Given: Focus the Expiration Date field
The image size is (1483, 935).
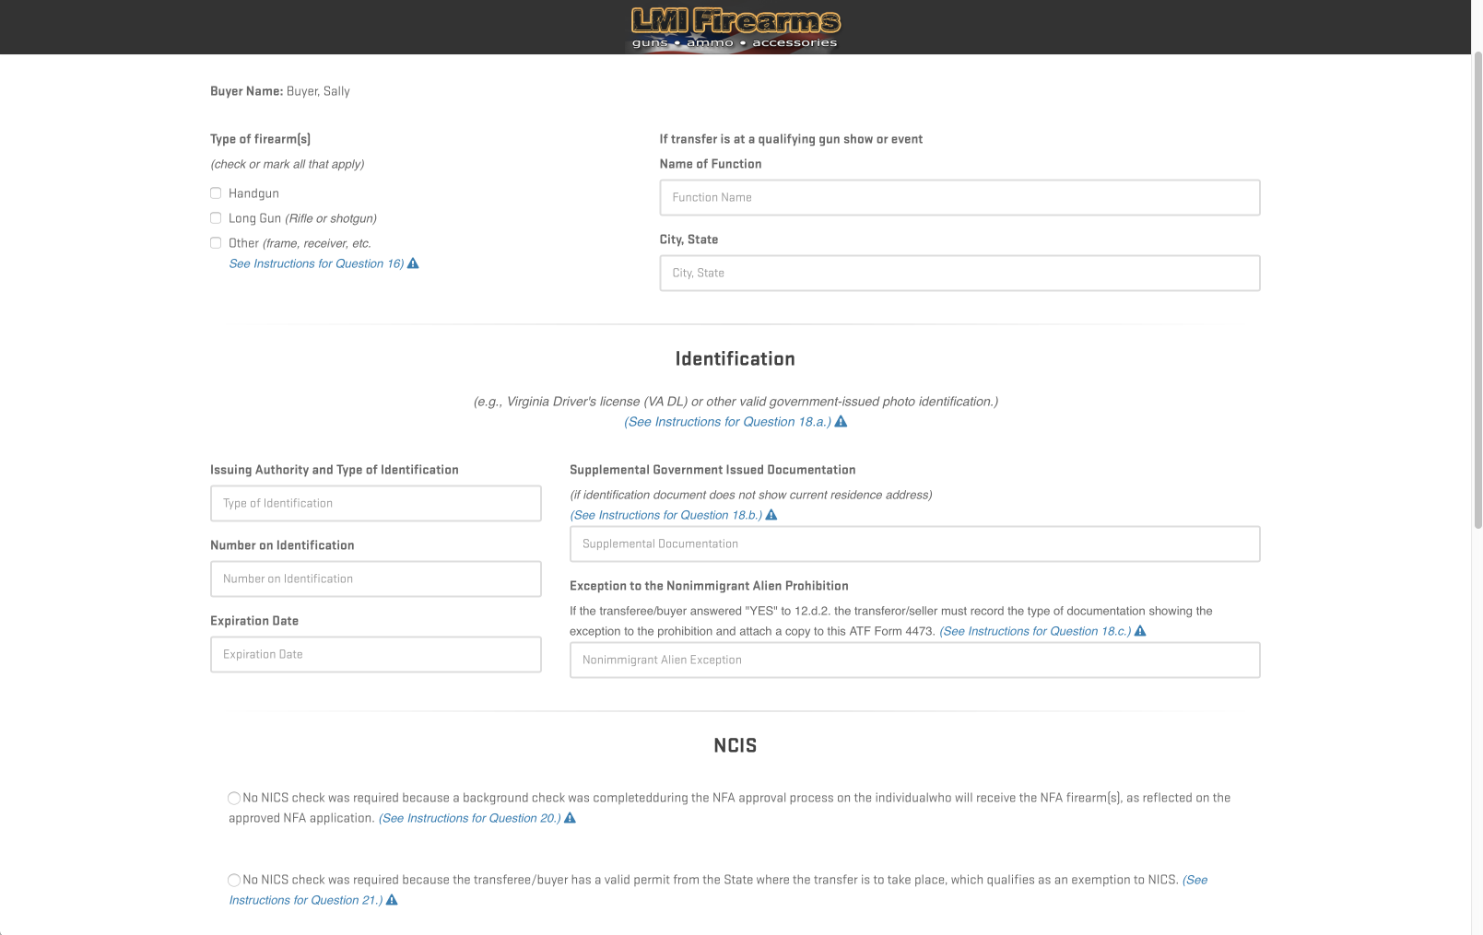Looking at the screenshot, I should point(376,655).
